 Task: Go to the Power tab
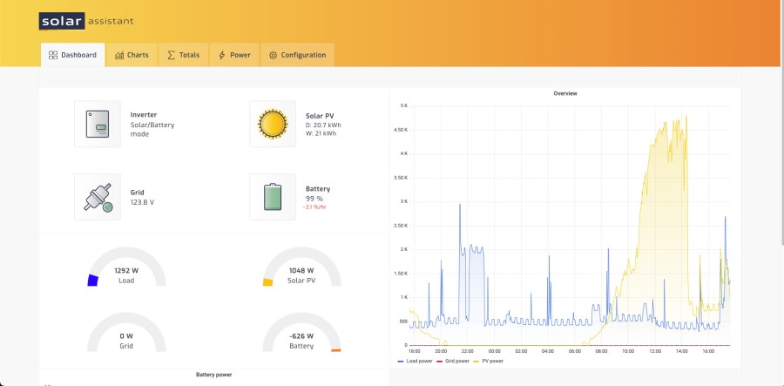pos(234,55)
